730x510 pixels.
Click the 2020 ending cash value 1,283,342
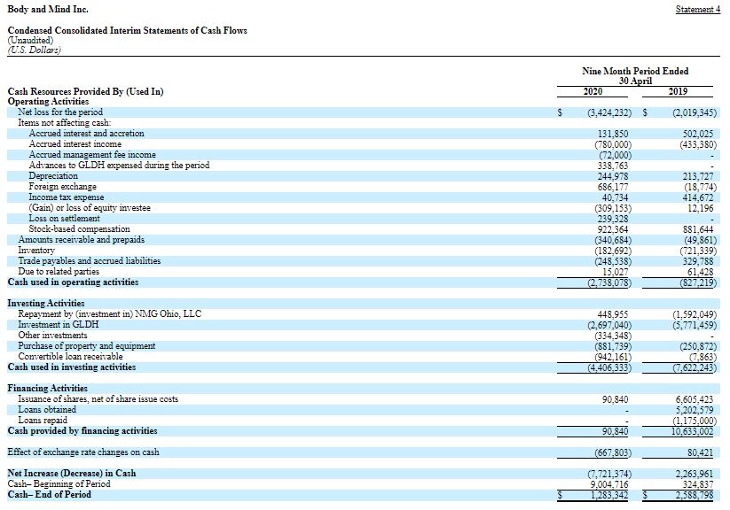point(608,495)
